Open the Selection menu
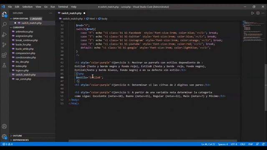 [27, 7]
